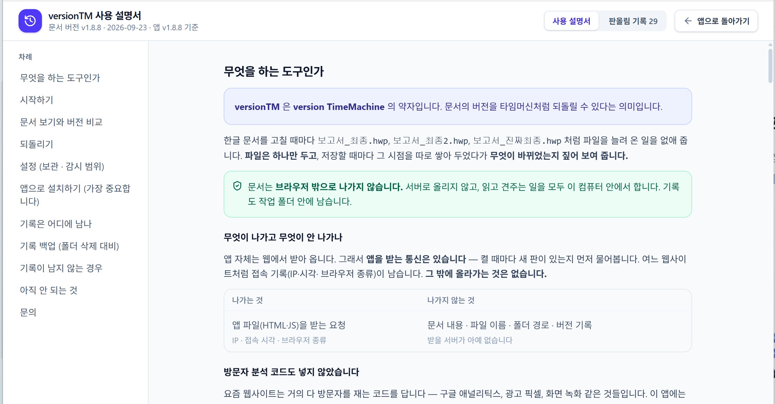Click the 문서 버전 v1.8.8 subtitle text

[123, 28]
